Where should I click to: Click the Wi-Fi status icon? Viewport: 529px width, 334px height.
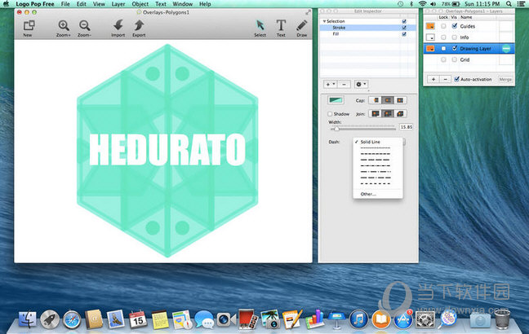pyautogui.click(x=422, y=4)
